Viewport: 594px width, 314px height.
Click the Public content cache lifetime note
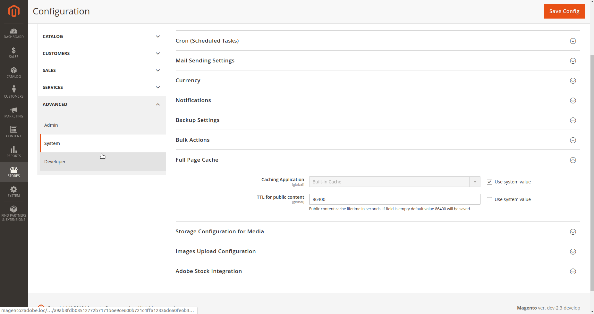(390, 209)
